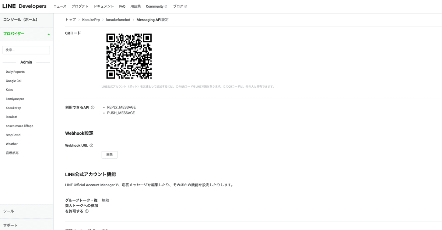The width and height of the screenshot is (442, 230).
Task: Click help icon next to 利用できるAPI
Action: coord(93,107)
